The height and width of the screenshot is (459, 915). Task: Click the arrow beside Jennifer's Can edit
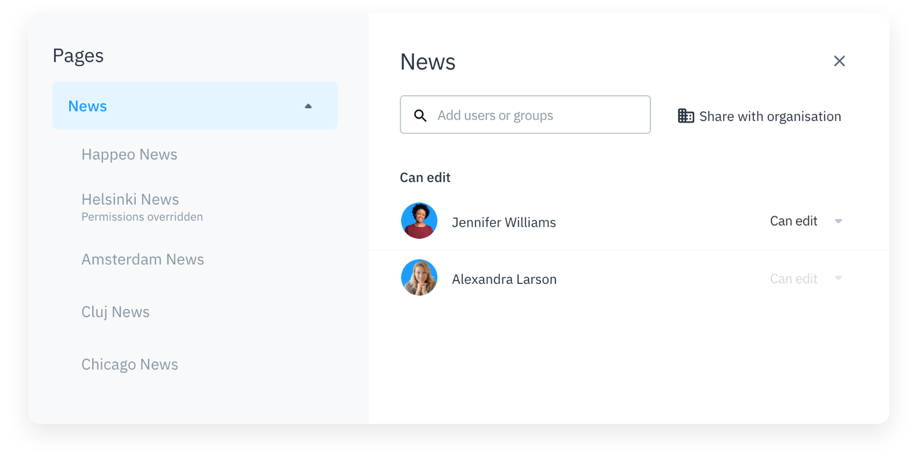tap(838, 221)
